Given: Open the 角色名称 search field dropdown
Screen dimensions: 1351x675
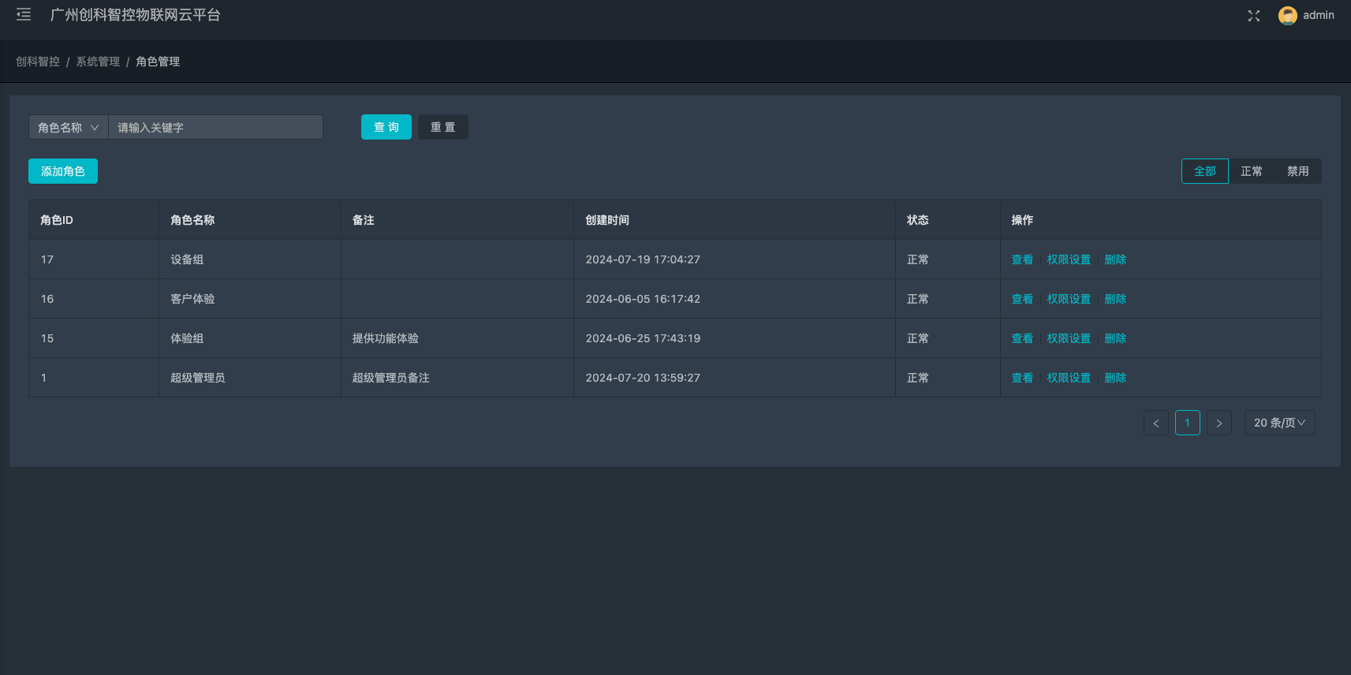Looking at the screenshot, I should [69, 128].
